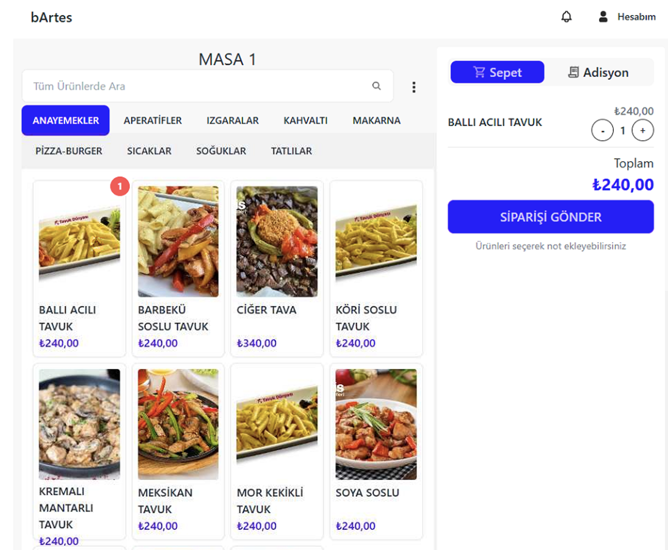This screenshot has height=550, width=668.
Task: Increase BALLI ACILI TAVUK quantity
Action: pos(642,130)
